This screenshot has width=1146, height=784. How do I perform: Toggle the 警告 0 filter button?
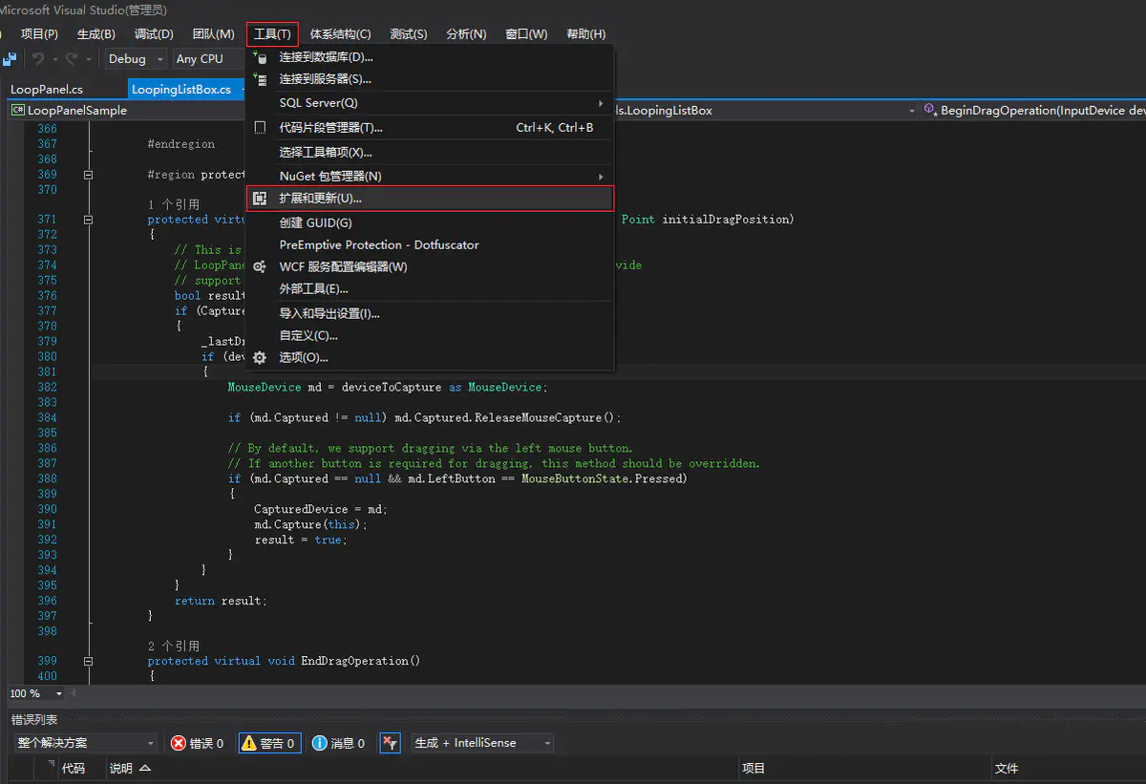coord(268,743)
